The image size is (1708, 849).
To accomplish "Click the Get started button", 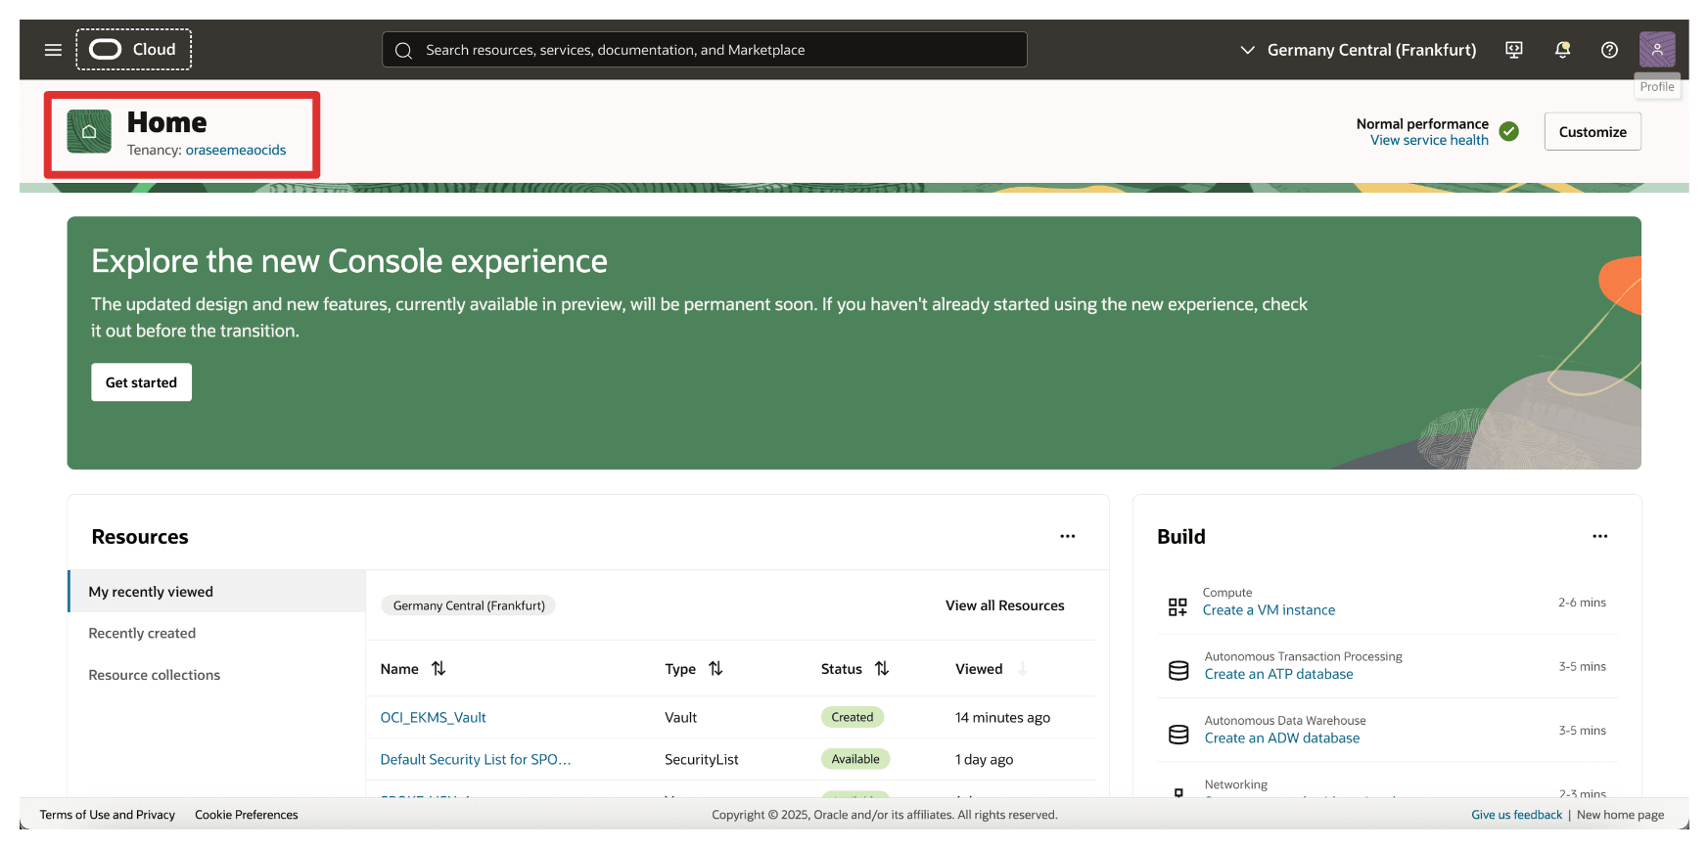I will coord(142,382).
